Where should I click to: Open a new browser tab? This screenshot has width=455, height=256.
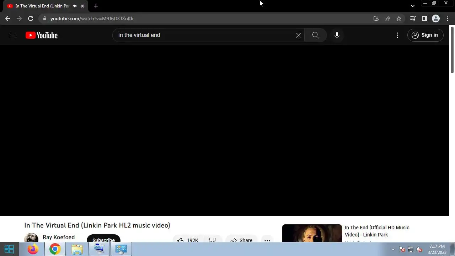point(96,6)
